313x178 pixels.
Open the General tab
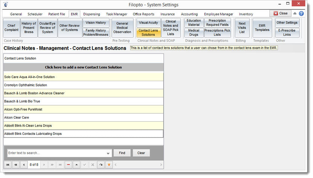[16, 14]
